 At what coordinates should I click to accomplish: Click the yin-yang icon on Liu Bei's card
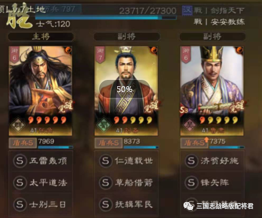point(154,50)
